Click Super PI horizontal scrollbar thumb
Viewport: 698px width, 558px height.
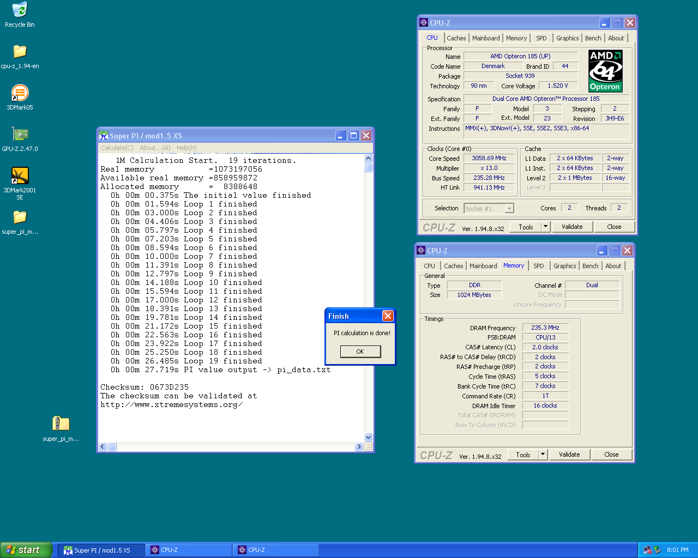(112, 447)
